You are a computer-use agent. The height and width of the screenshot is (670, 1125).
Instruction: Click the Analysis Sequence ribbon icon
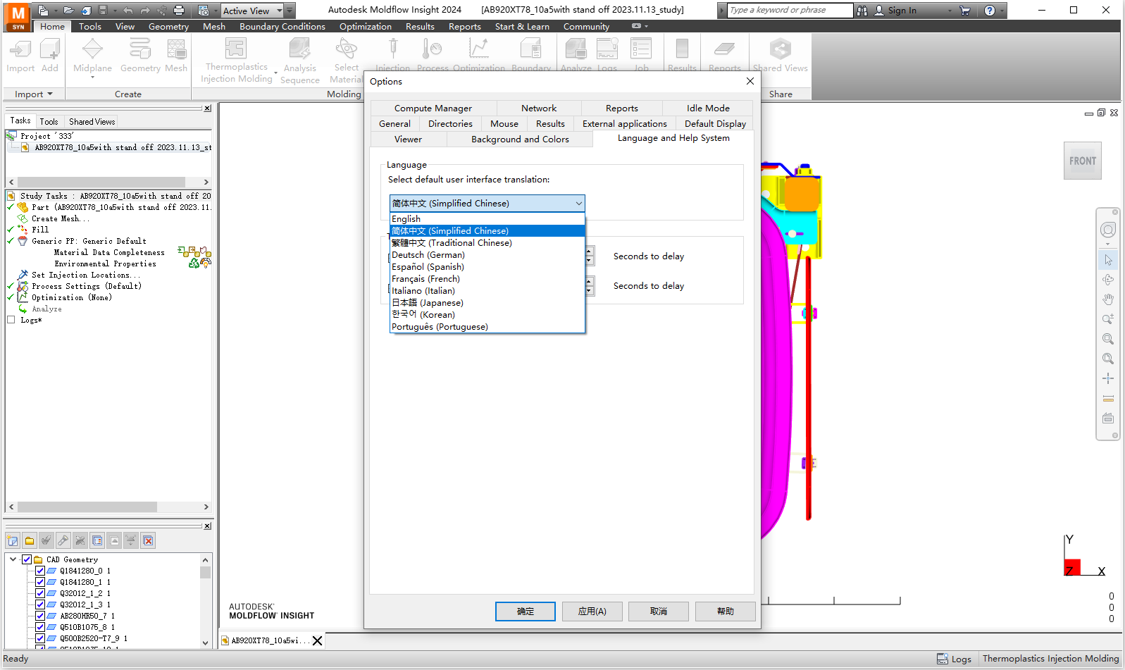coord(300,61)
